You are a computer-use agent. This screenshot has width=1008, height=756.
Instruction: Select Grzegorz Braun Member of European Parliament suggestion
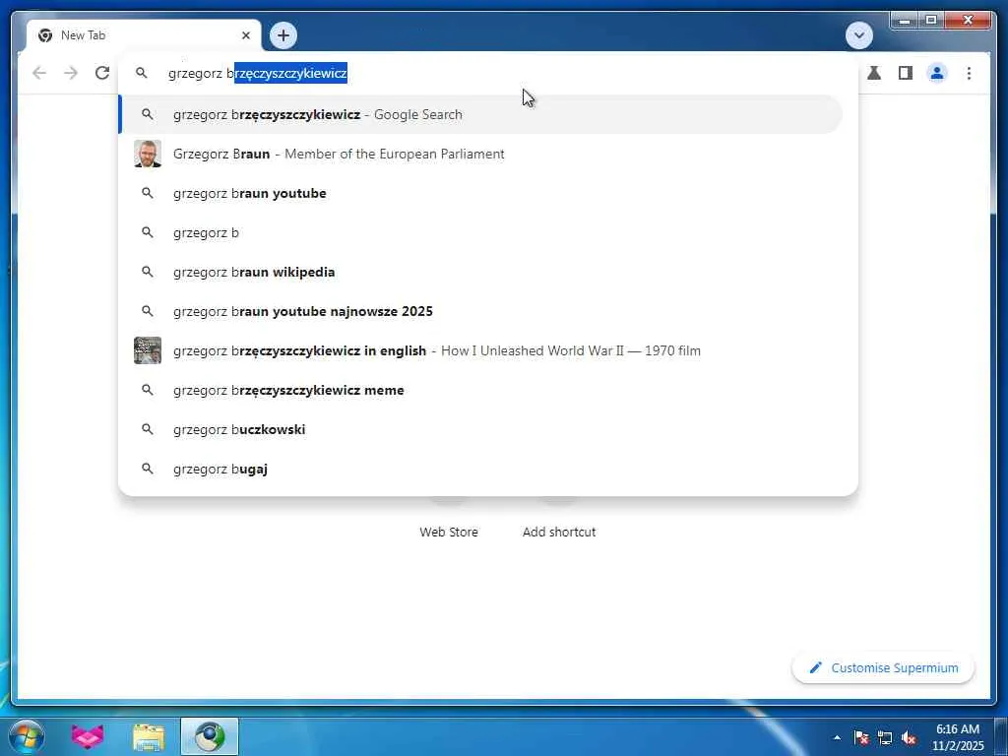pos(480,155)
